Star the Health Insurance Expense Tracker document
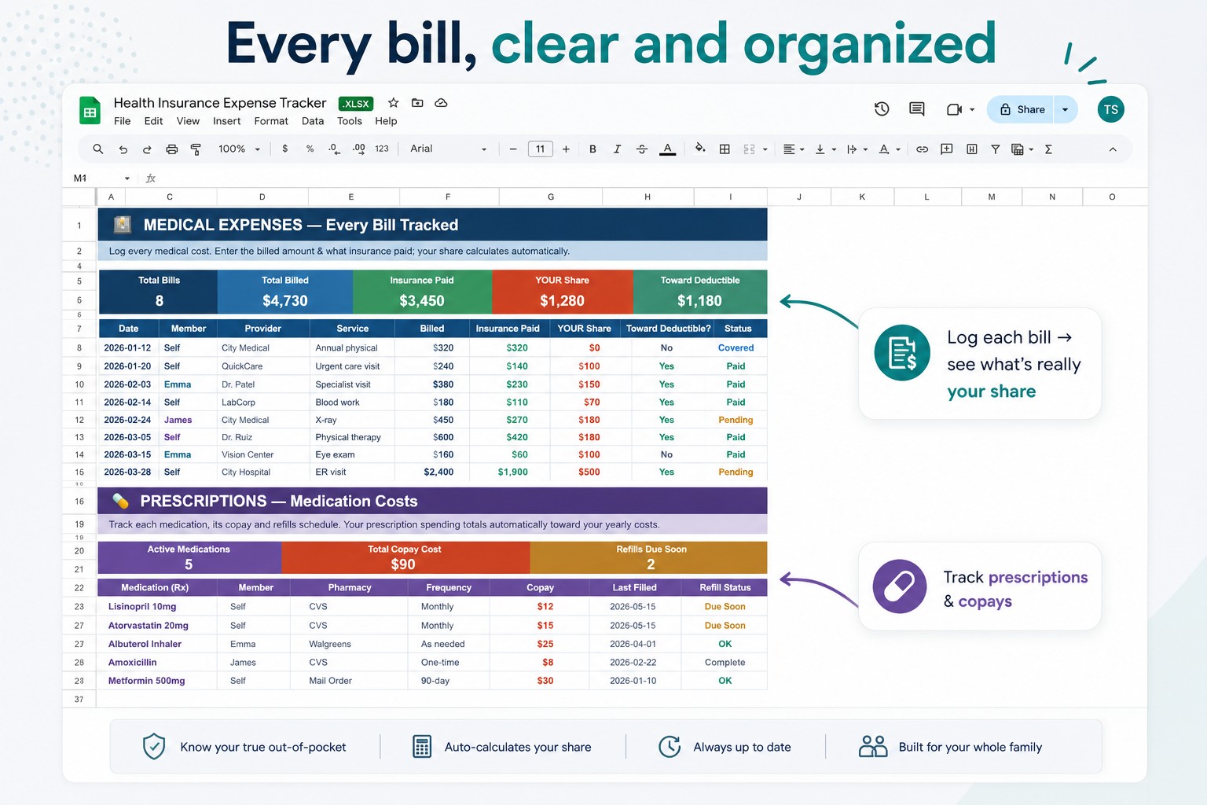 tap(394, 103)
